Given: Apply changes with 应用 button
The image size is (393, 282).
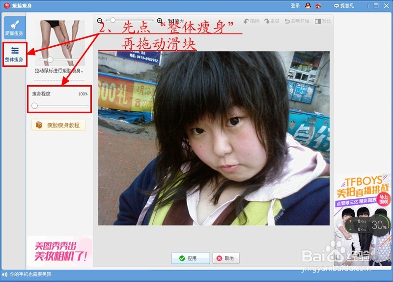Looking at the screenshot, I should tap(191, 258).
